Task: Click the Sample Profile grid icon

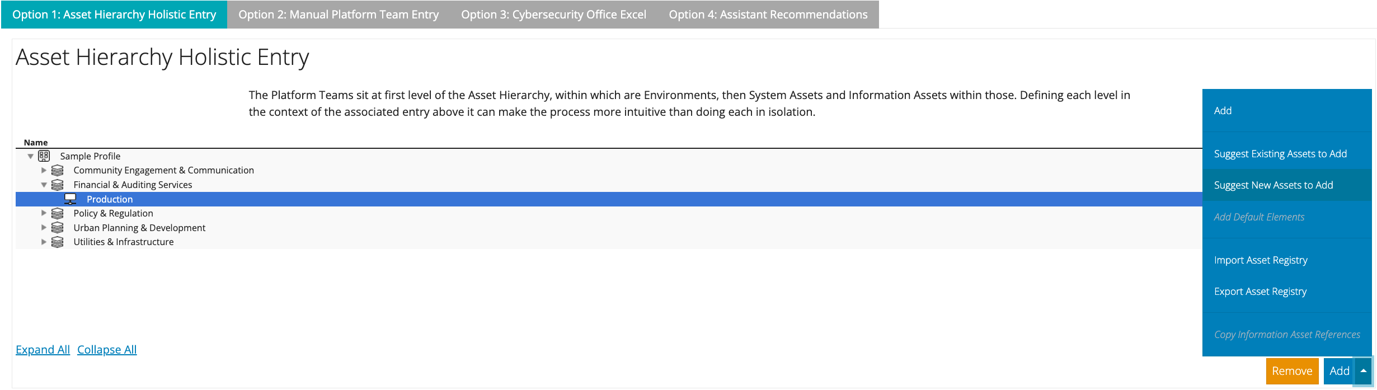Action: point(44,156)
